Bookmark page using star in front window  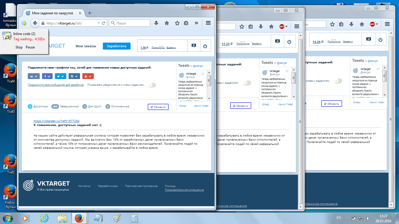coord(177,23)
